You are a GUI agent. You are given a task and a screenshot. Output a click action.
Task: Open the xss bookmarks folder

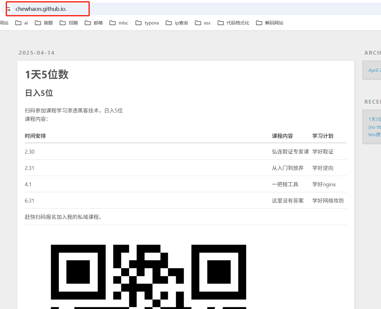[x=203, y=23]
